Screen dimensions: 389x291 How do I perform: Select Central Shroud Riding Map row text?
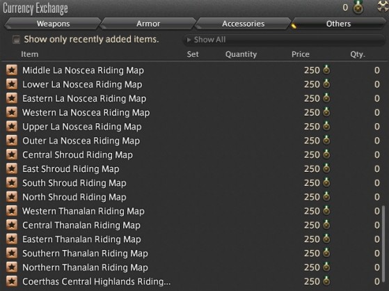(77, 155)
